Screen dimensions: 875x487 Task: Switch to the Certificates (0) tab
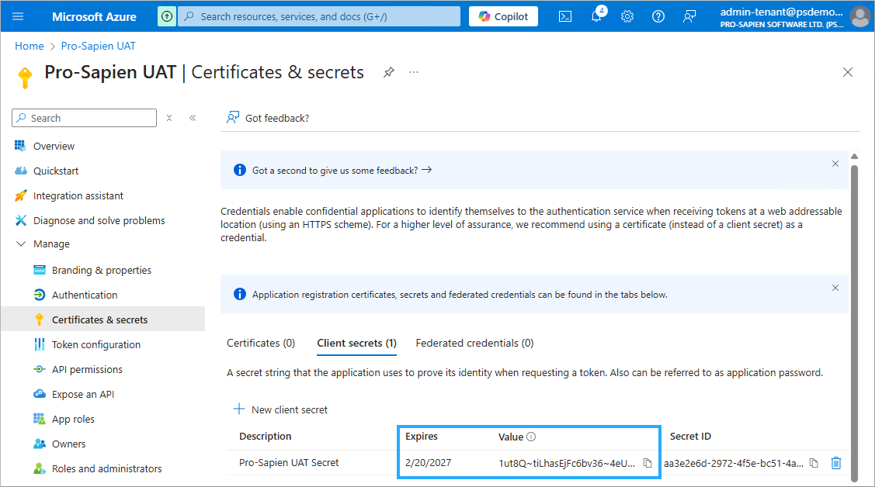pyautogui.click(x=261, y=343)
